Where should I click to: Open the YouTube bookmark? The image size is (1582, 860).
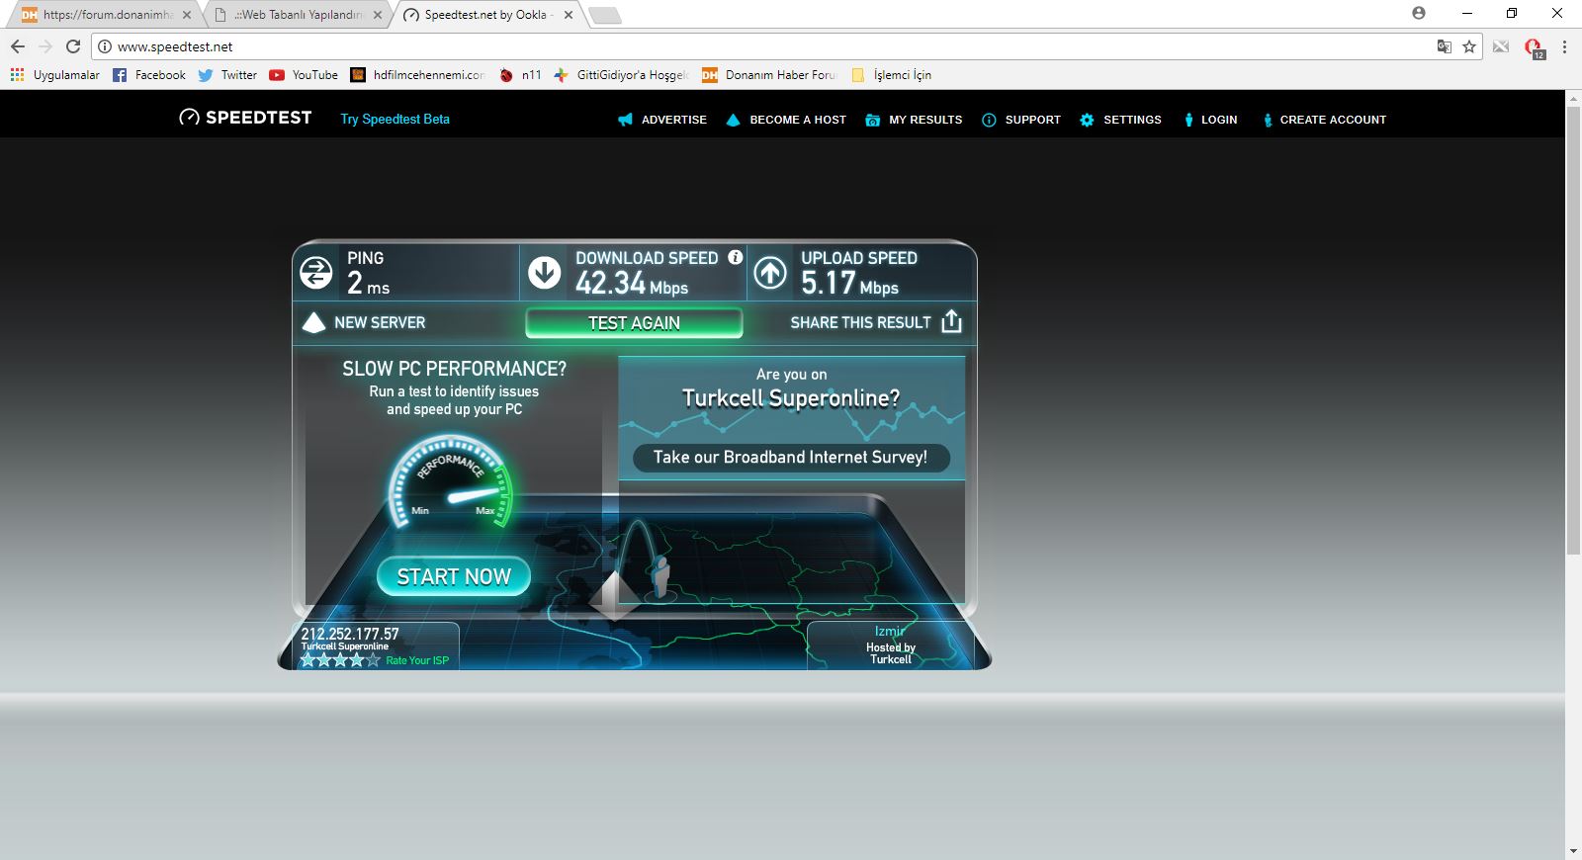pyautogui.click(x=304, y=75)
